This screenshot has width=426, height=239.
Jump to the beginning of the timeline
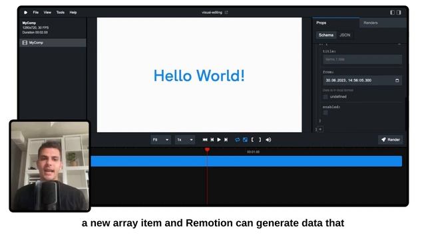coord(205,140)
